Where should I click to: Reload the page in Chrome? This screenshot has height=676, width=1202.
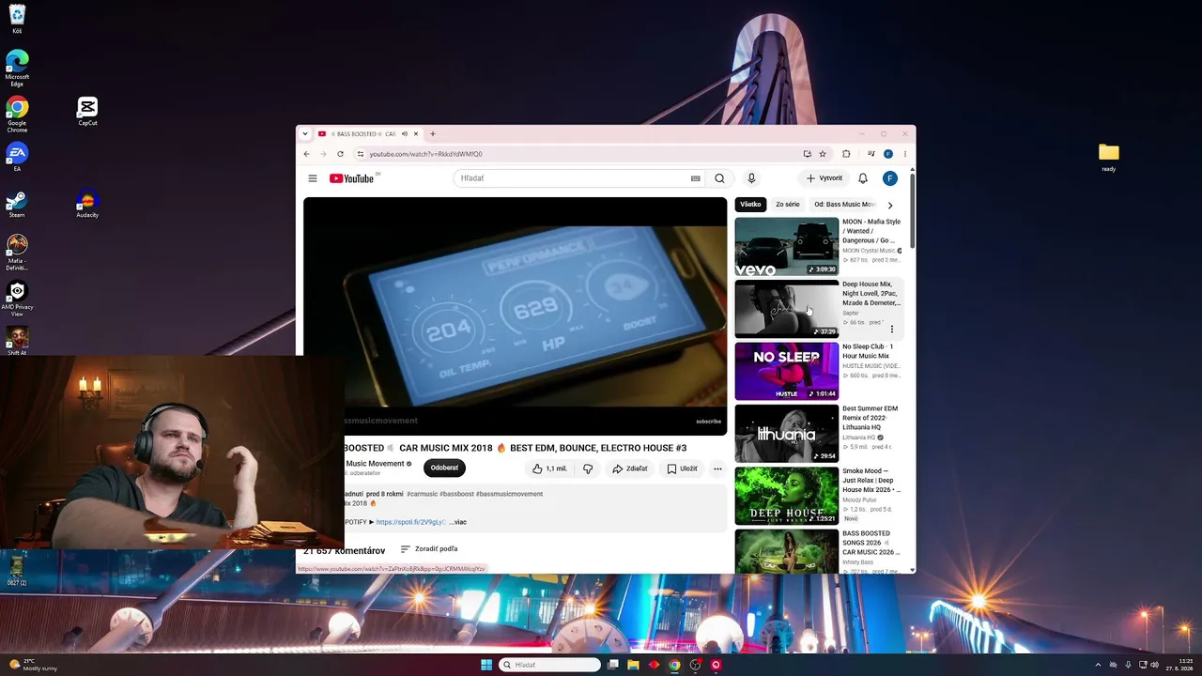point(340,154)
